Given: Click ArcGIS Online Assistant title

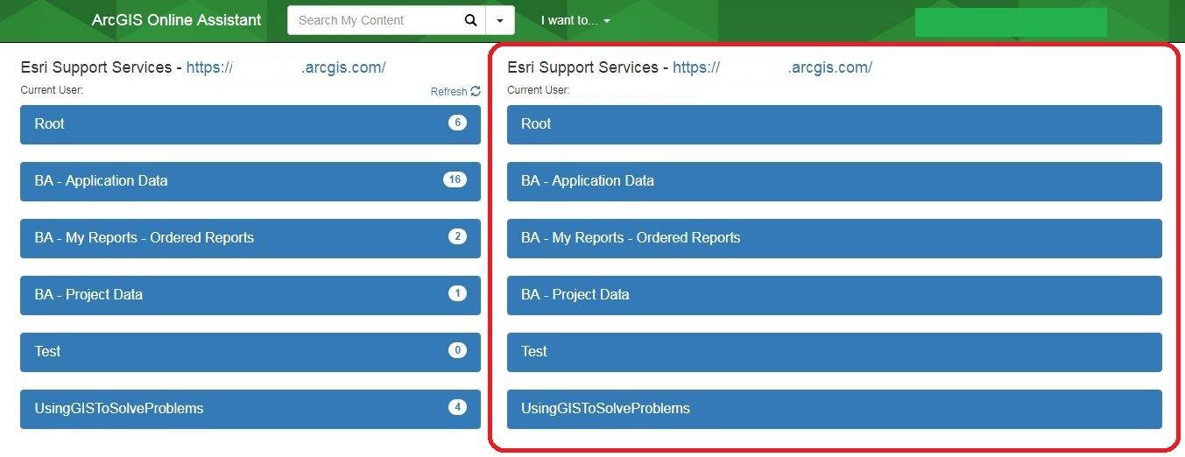Looking at the screenshot, I should click(176, 19).
